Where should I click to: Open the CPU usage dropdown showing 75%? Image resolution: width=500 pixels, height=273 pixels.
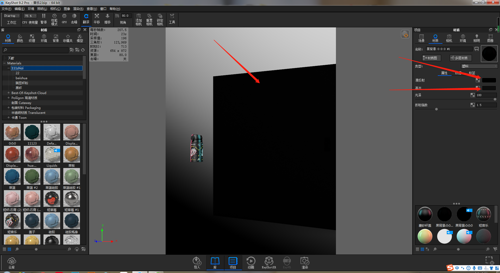click(30, 15)
